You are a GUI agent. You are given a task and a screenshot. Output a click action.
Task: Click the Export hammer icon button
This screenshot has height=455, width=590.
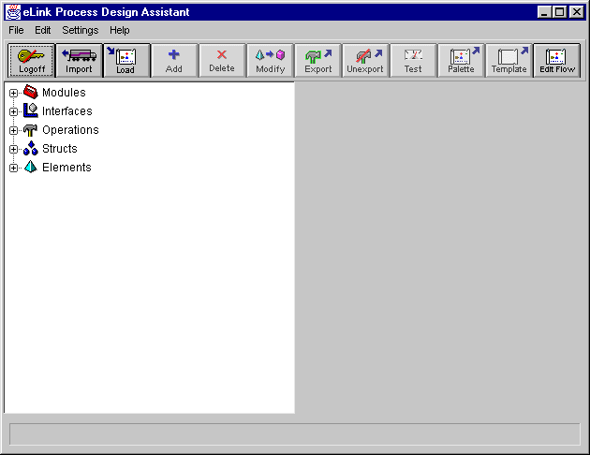click(318, 61)
